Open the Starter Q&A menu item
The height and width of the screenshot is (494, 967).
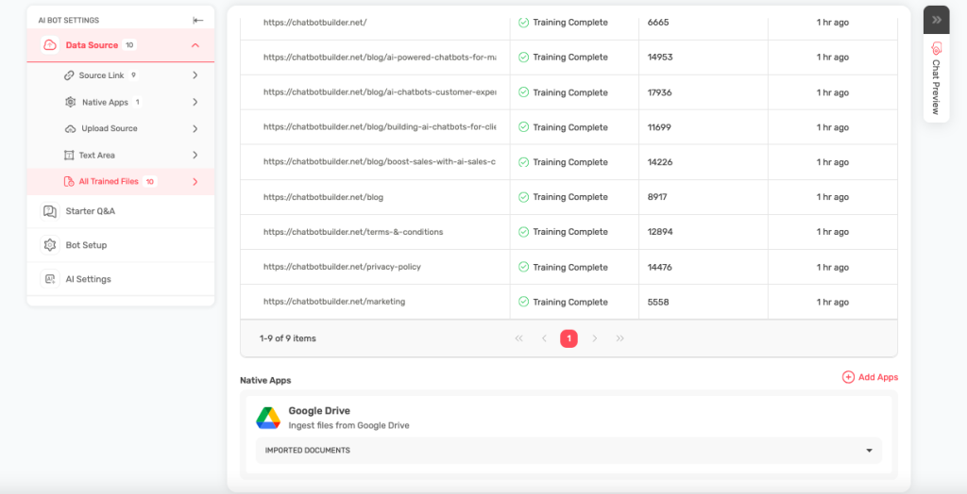pyautogui.click(x=121, y=211)
